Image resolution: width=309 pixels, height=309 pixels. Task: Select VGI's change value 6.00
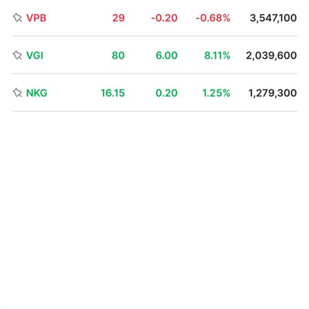point(166,56)
